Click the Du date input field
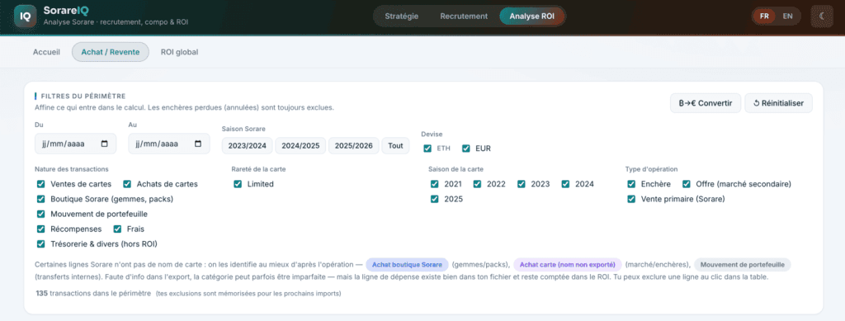This screenshot has height=321, width=845. [75, 144]
